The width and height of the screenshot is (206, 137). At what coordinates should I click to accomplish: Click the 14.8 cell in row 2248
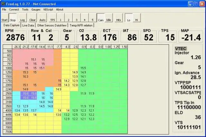pyautogui.click(x=24, y=89)
